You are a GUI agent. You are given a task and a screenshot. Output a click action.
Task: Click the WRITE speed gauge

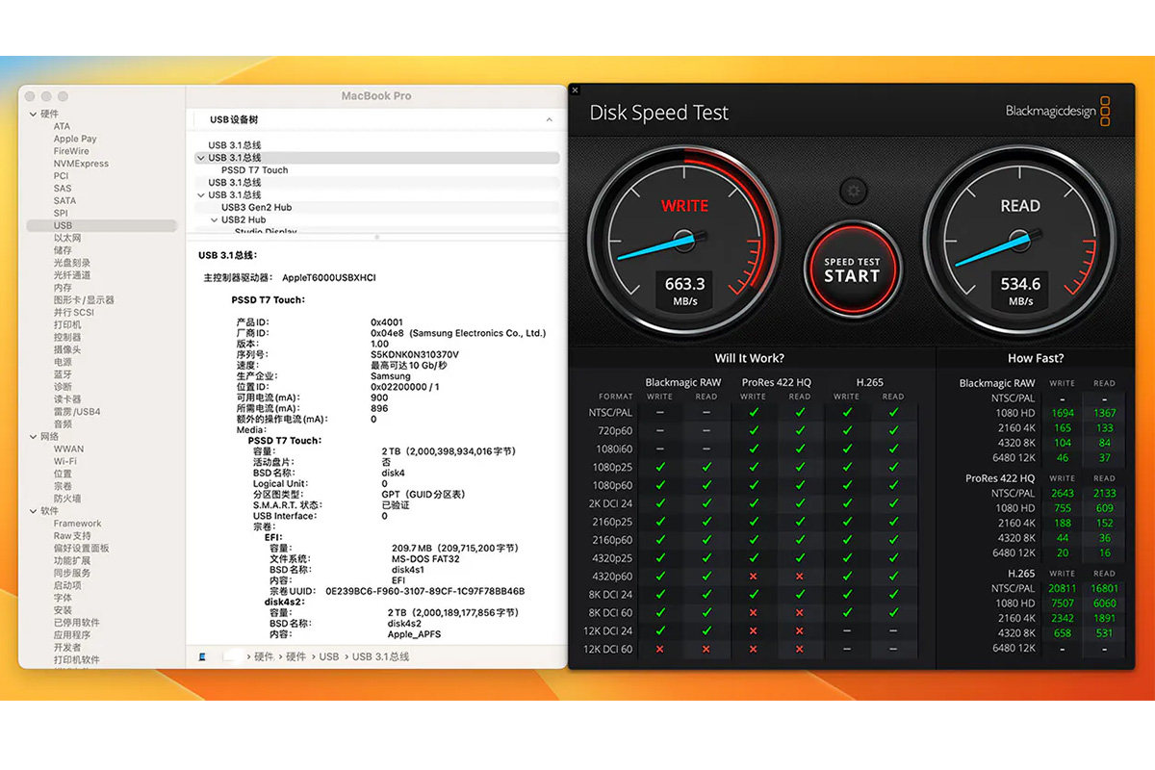684,239
